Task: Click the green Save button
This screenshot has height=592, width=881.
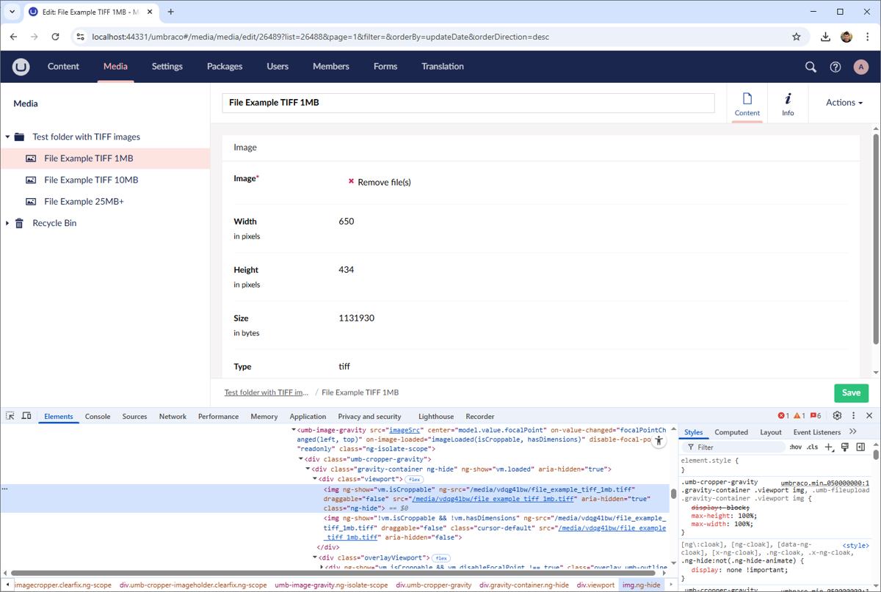Action: click(851, 392)
